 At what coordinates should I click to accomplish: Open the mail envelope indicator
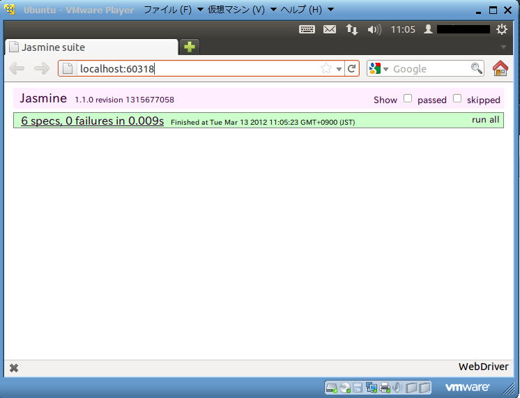[329, 29]
